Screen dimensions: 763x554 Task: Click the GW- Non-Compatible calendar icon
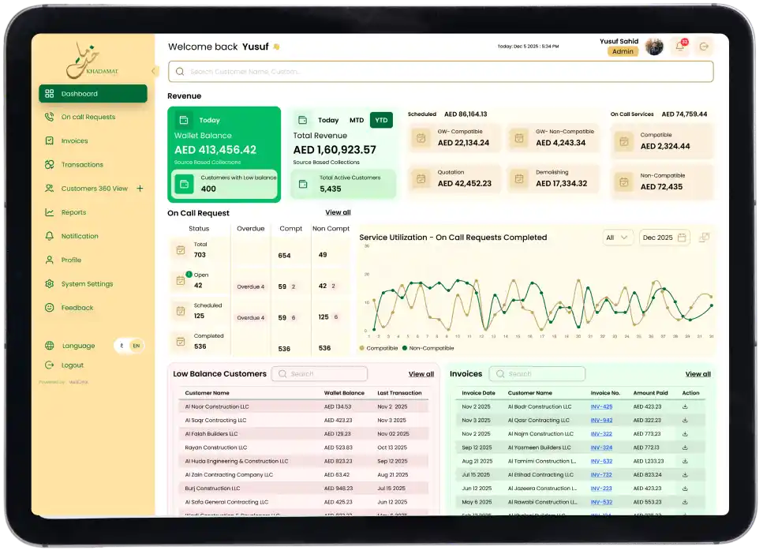pyautogui.click(x=519, y=138)
